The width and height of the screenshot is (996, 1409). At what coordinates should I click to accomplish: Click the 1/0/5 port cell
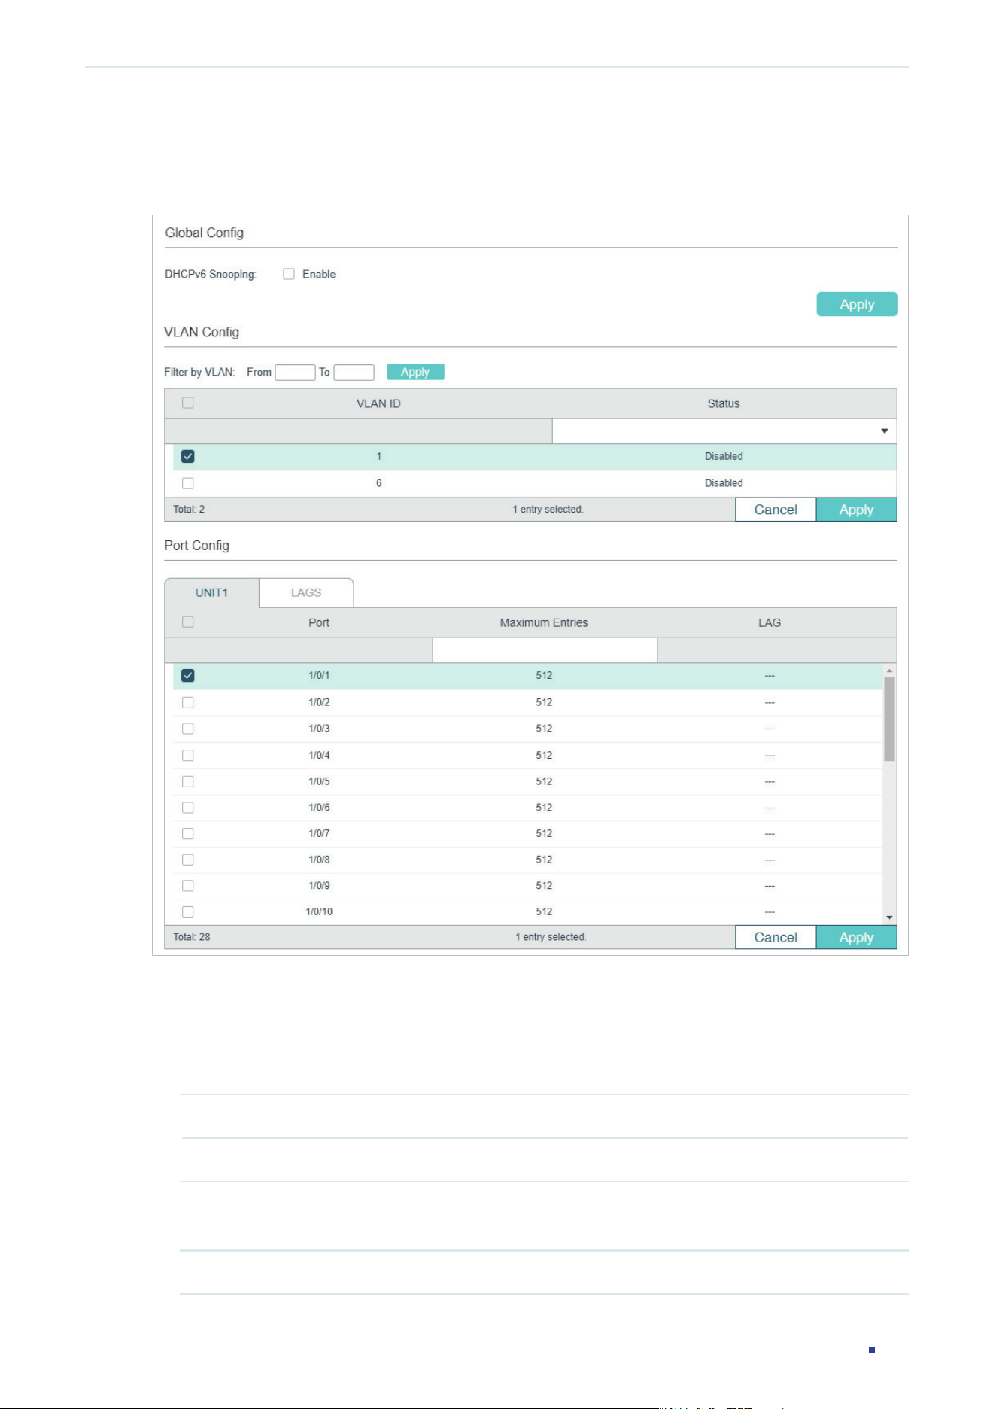pos(319,781)
